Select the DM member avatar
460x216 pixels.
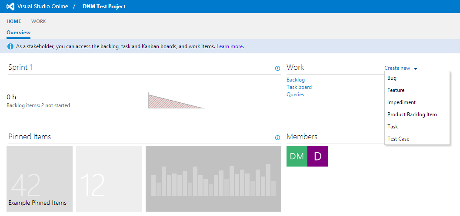tap(297, 156)
